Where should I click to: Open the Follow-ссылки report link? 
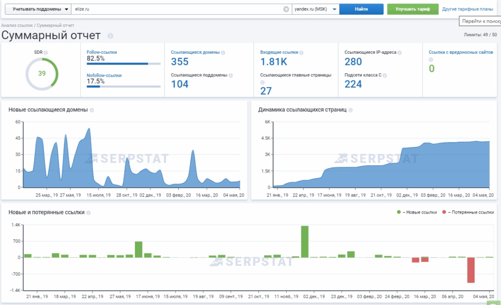coord(102,52)
